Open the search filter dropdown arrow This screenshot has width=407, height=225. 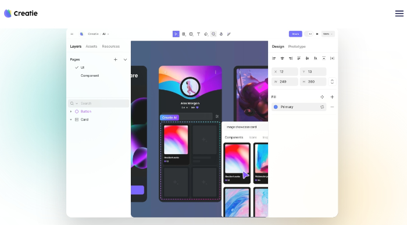click(x=77, y=103)
